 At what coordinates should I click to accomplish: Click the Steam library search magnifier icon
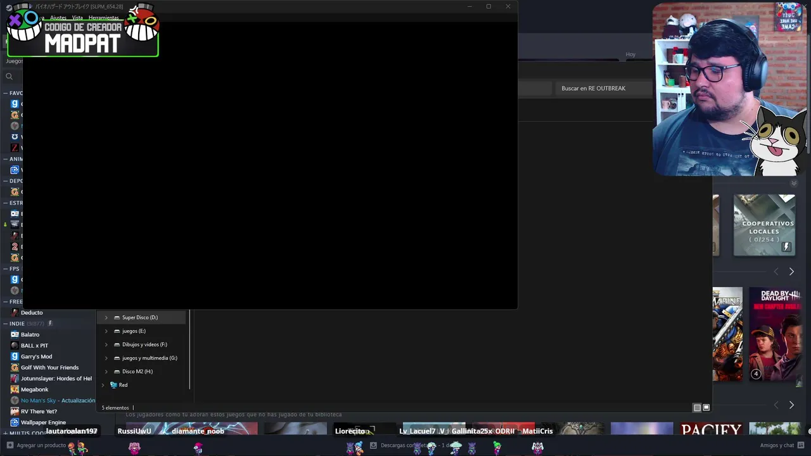coord(9,77)
